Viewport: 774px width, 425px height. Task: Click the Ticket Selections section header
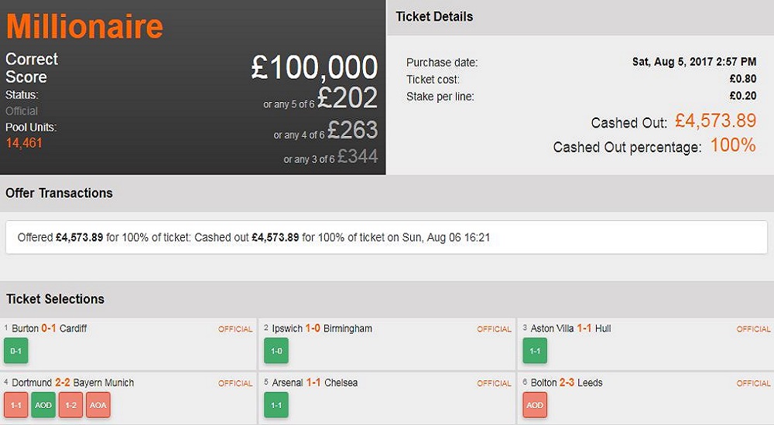point(55,299)
